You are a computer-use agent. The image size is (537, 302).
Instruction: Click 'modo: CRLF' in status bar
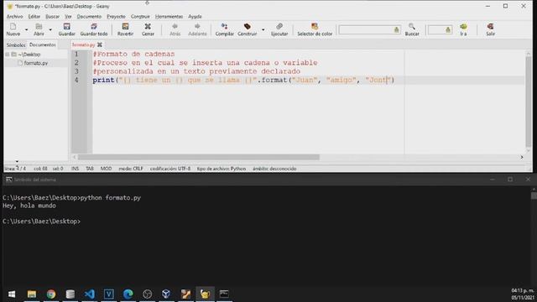(x=131, y=169)
